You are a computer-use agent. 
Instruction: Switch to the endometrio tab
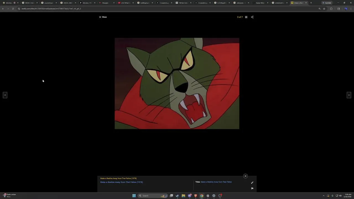279,3
